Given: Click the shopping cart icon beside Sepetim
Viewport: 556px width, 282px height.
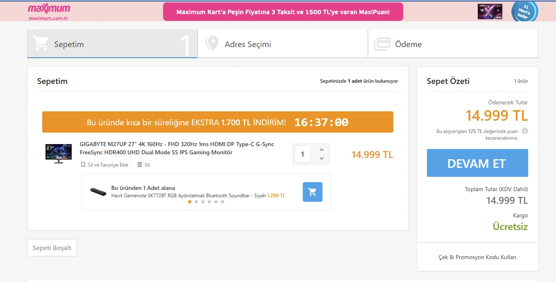Looking at the screenshot, I should coord(41,44).
